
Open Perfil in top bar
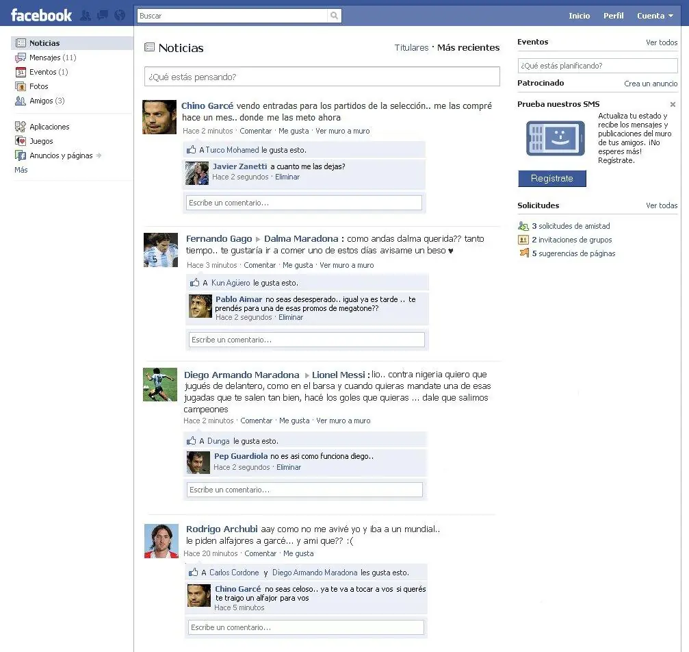[x=614, y=16]
